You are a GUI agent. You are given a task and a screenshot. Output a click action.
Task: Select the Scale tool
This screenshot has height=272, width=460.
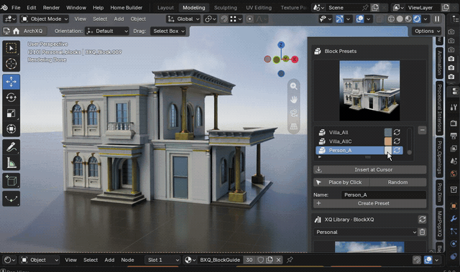click(11, 113)
